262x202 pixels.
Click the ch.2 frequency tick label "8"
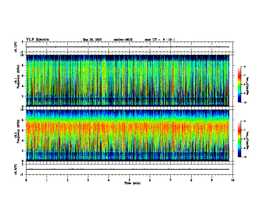click(x=23, y=120)
